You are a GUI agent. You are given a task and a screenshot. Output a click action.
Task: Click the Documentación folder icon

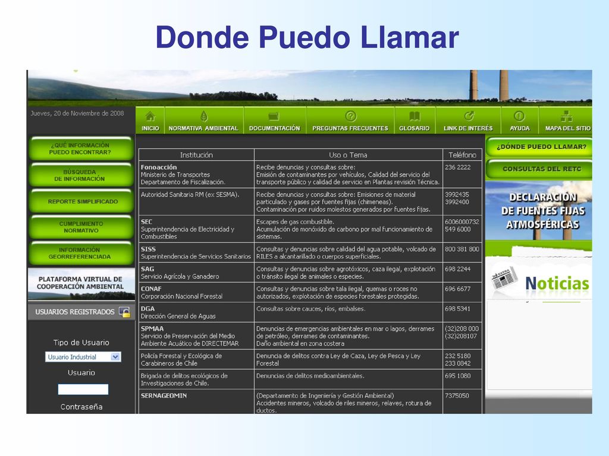(274, 116)
